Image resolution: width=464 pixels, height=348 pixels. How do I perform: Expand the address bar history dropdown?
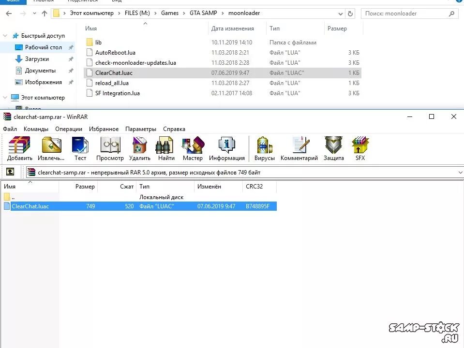click(341, 14)
